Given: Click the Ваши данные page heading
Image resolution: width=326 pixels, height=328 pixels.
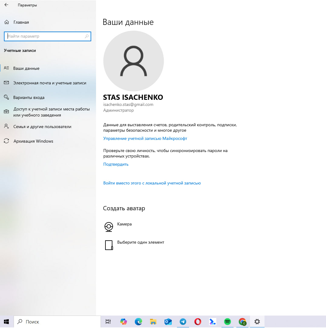Looking at the screenshot, I should point(128,22).
